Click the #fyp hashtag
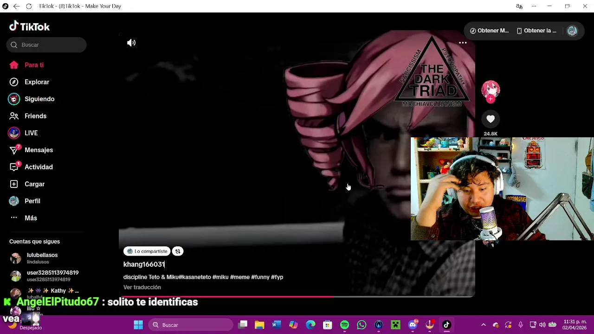594x334 pixels. 277,277
